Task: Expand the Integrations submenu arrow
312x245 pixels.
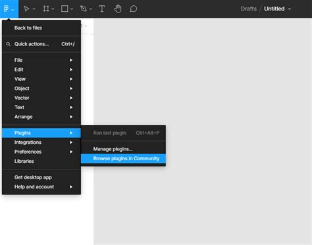Action: coord(71,143)
